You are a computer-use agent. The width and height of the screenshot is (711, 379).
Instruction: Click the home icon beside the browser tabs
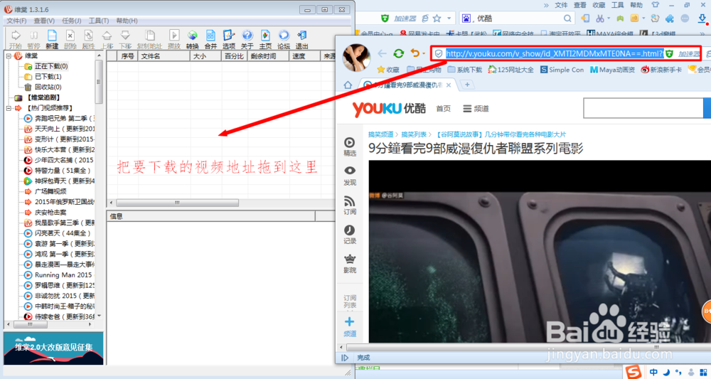point(348,85)
